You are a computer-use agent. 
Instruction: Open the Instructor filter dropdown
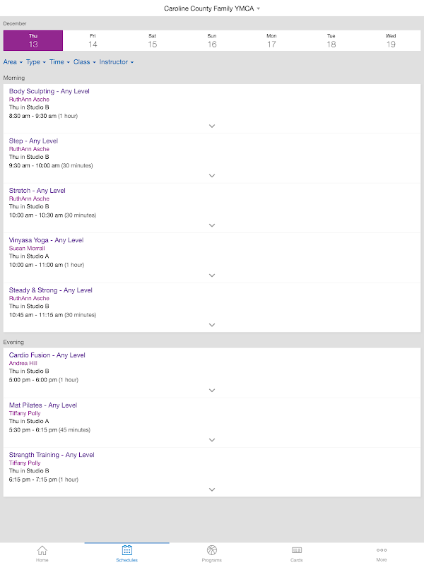pos(117,62)
